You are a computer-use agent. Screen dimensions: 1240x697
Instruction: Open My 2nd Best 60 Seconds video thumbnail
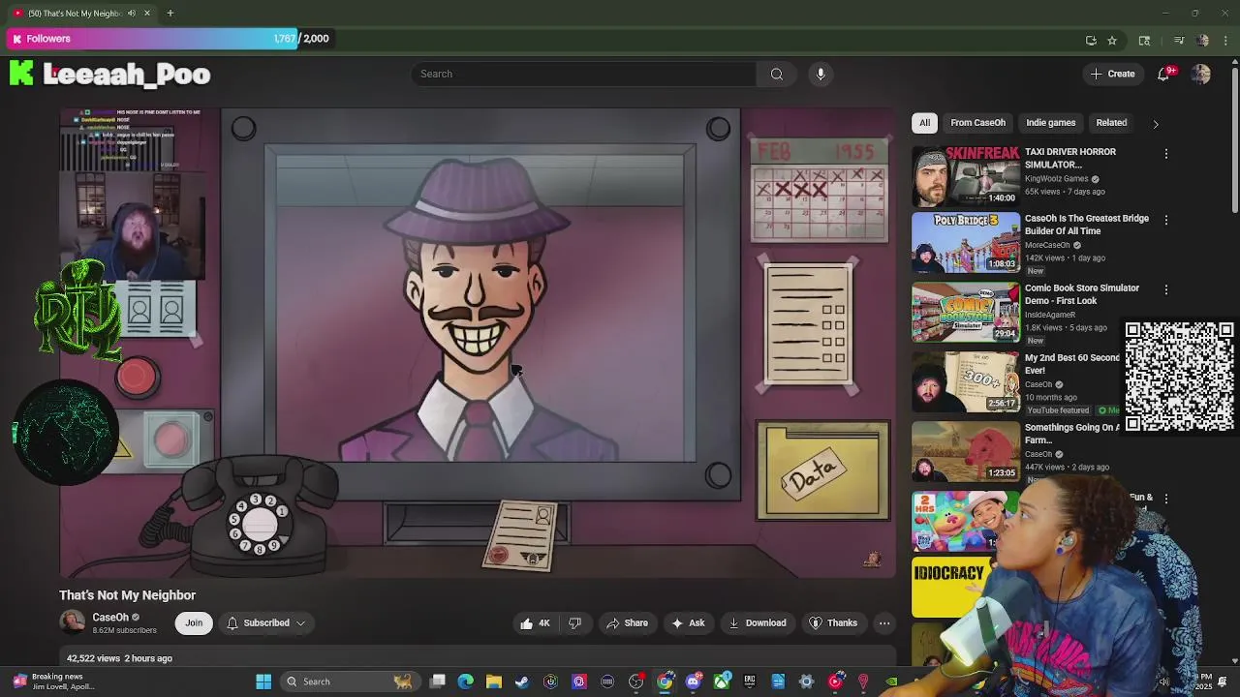(966, 381)
